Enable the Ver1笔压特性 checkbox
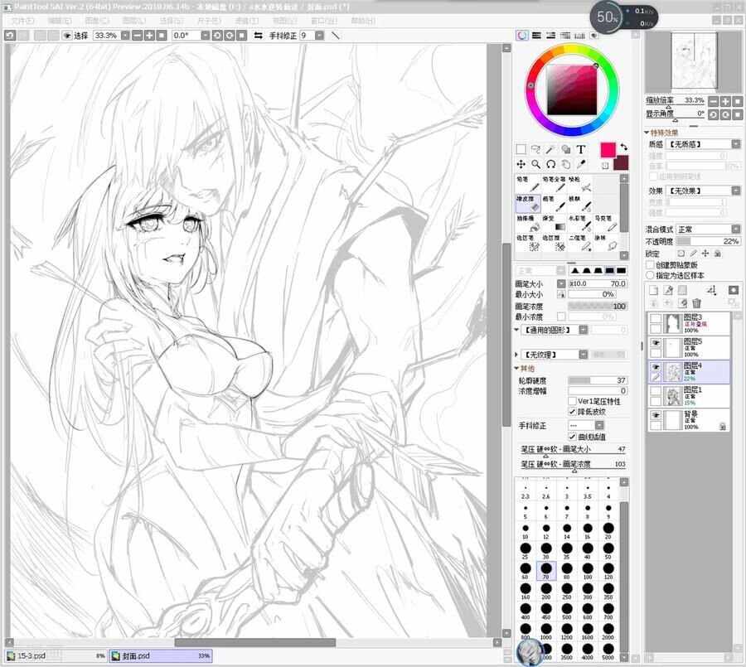Image resolution: width=746 pixels, height=667 pixels. point(573,401)
